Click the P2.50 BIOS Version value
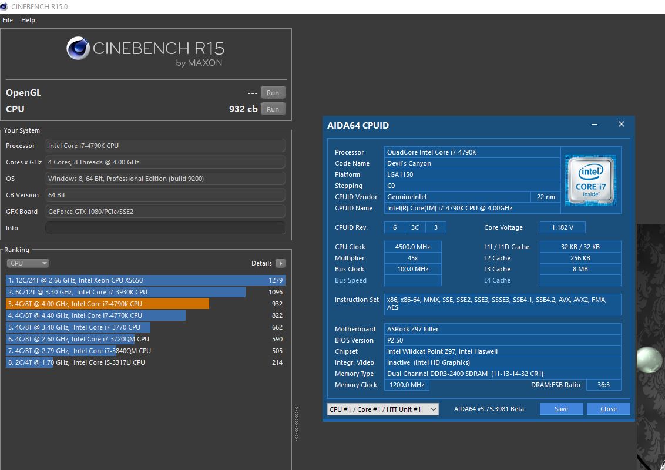The width and height of the screenshot is (665, 470). point(502,340)
